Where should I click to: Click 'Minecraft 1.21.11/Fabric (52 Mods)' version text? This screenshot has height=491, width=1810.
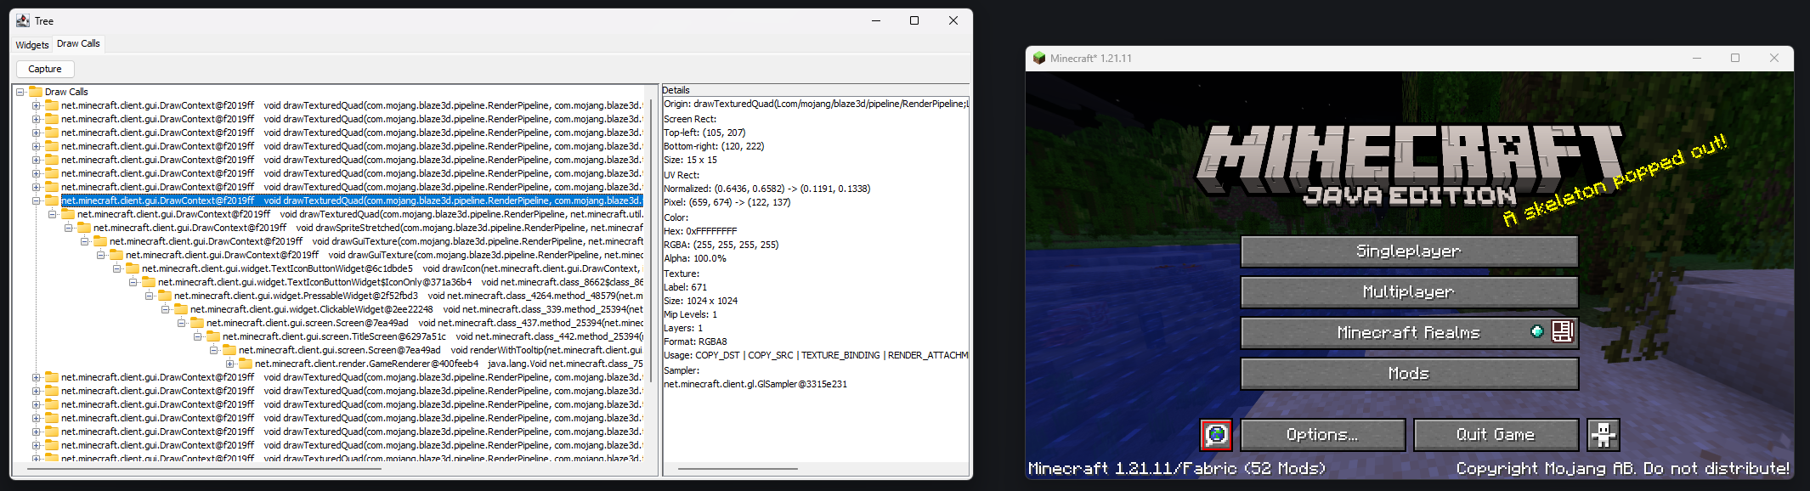click(1177, 468)
